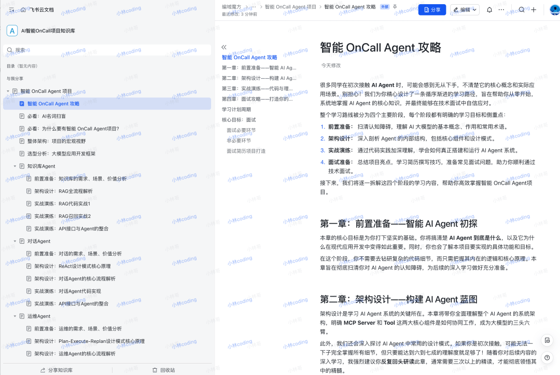This screenshot has width=560, height=375.
Task: Open the more options ellipsis in top bar
Action: 501,10
